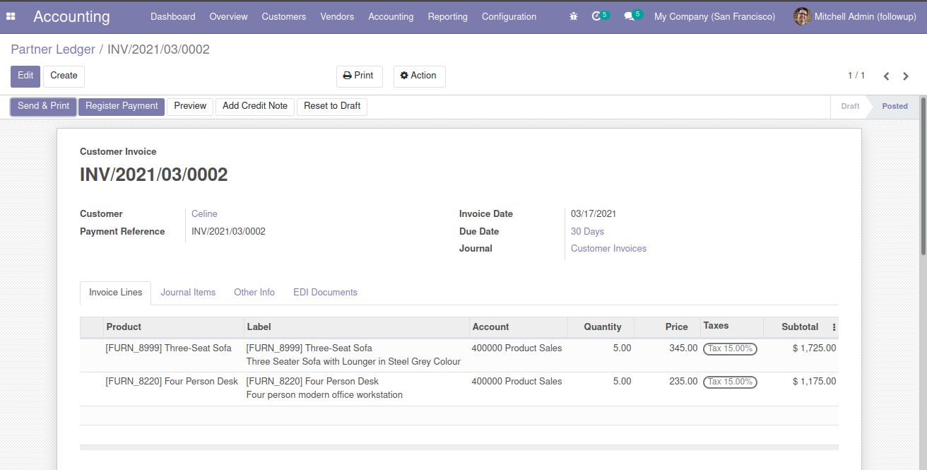Switch to the Journal Items tab

pyautogui.click(x=188, y=292)
